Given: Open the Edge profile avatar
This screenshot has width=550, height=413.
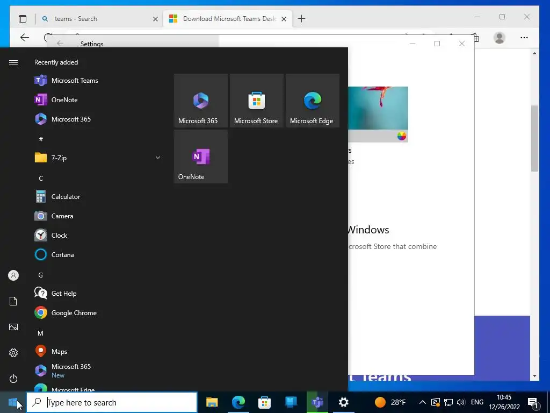Looking at the screenshot, I should pos(499,38).
